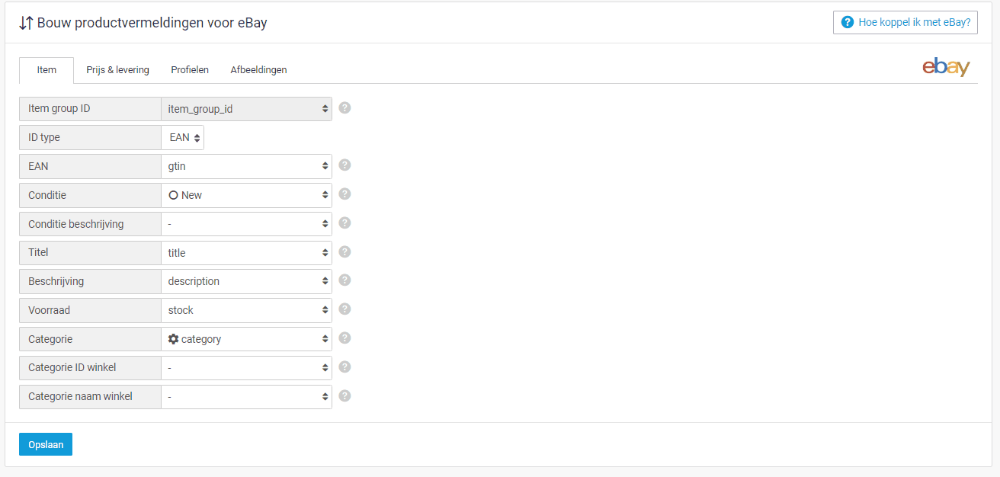Open the Conditie beschrijving selector
The width and height of the screenshot is (1000, 477).
coord(245,223)
